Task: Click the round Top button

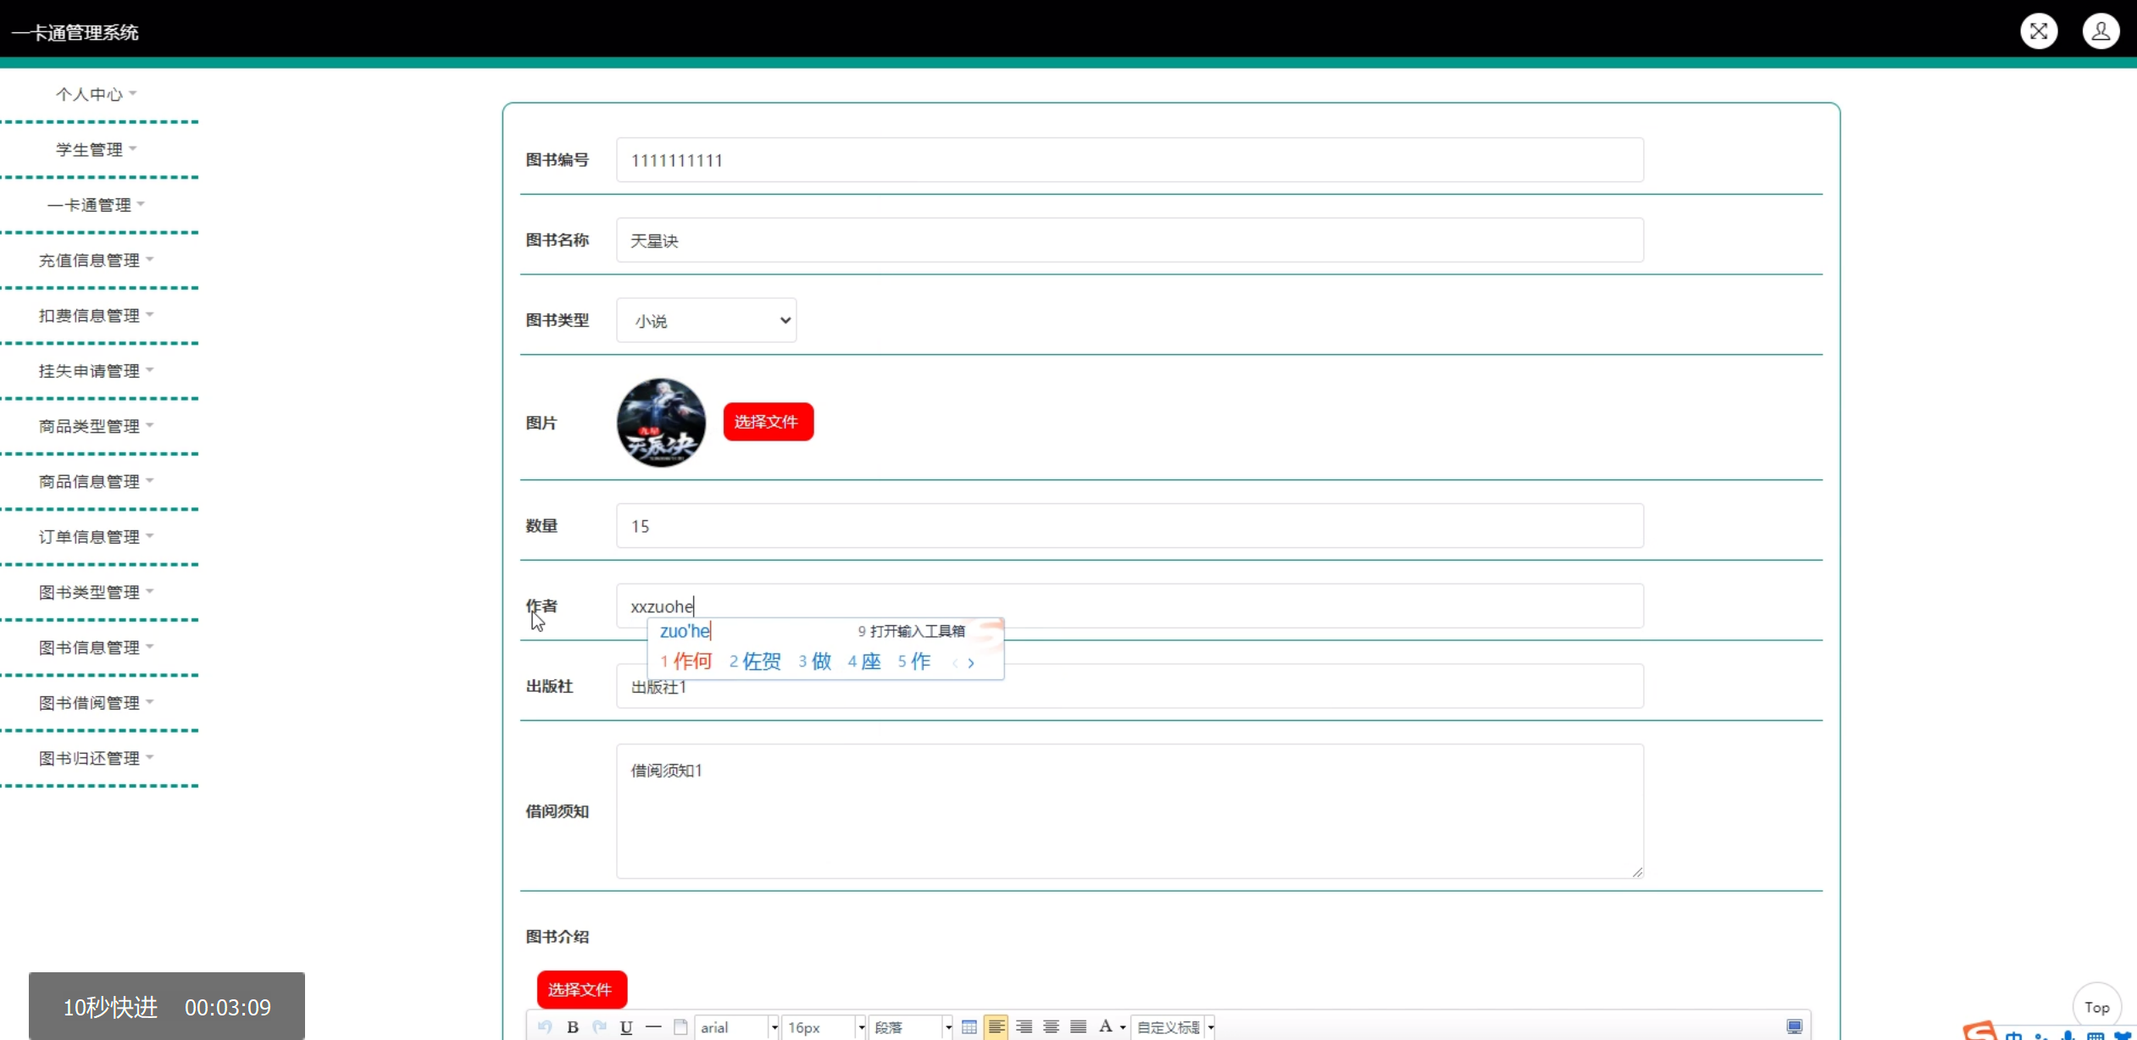Action: [2096, 1007]
